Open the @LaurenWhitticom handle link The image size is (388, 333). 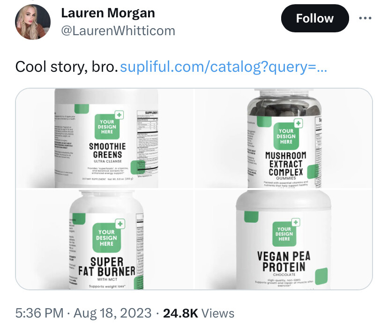118,31
